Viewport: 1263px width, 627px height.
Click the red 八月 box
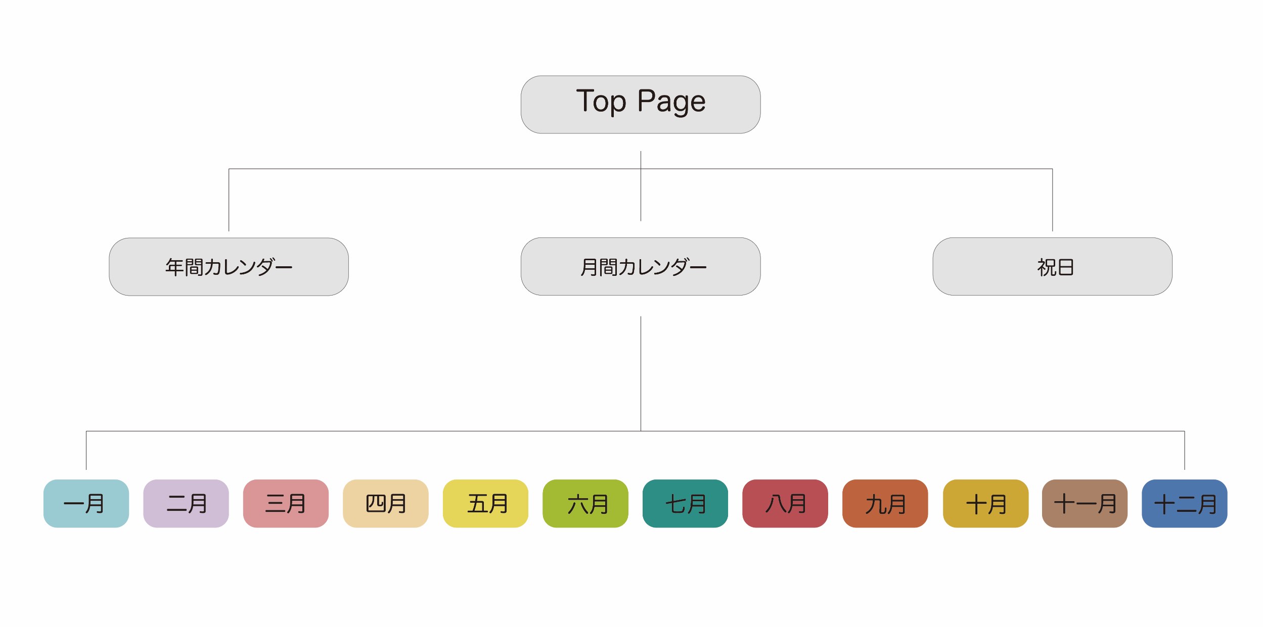click(x=785, y=504)
